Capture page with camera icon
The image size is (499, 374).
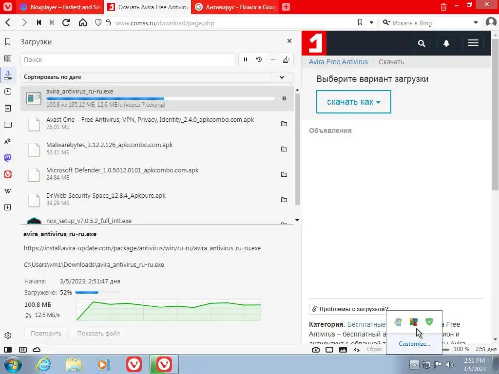[316, 350]
